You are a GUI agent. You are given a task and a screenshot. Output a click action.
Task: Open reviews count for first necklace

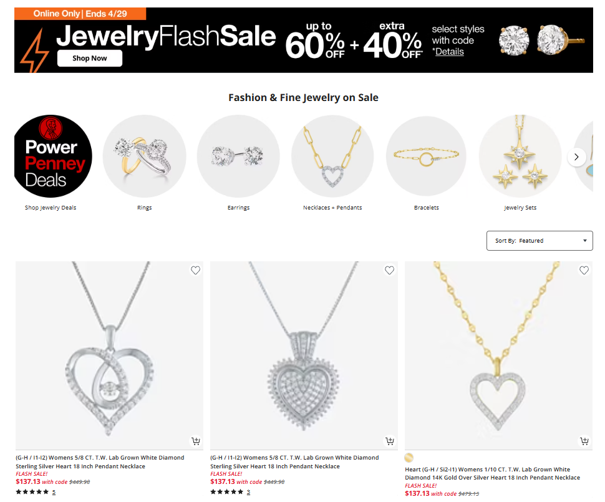click(54, 492)
